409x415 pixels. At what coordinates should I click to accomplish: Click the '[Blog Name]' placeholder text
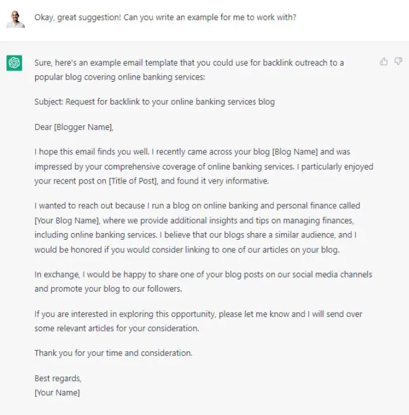(294, 151)
